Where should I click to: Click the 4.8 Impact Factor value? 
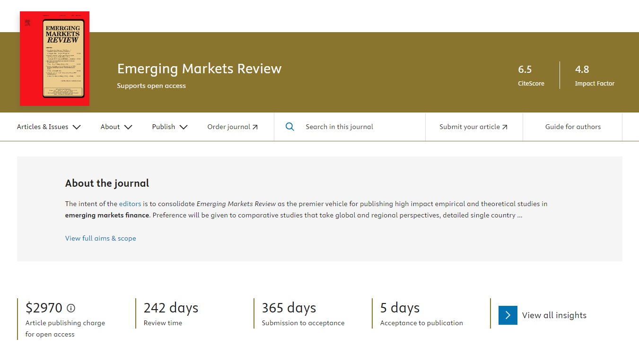click(582, 69)
